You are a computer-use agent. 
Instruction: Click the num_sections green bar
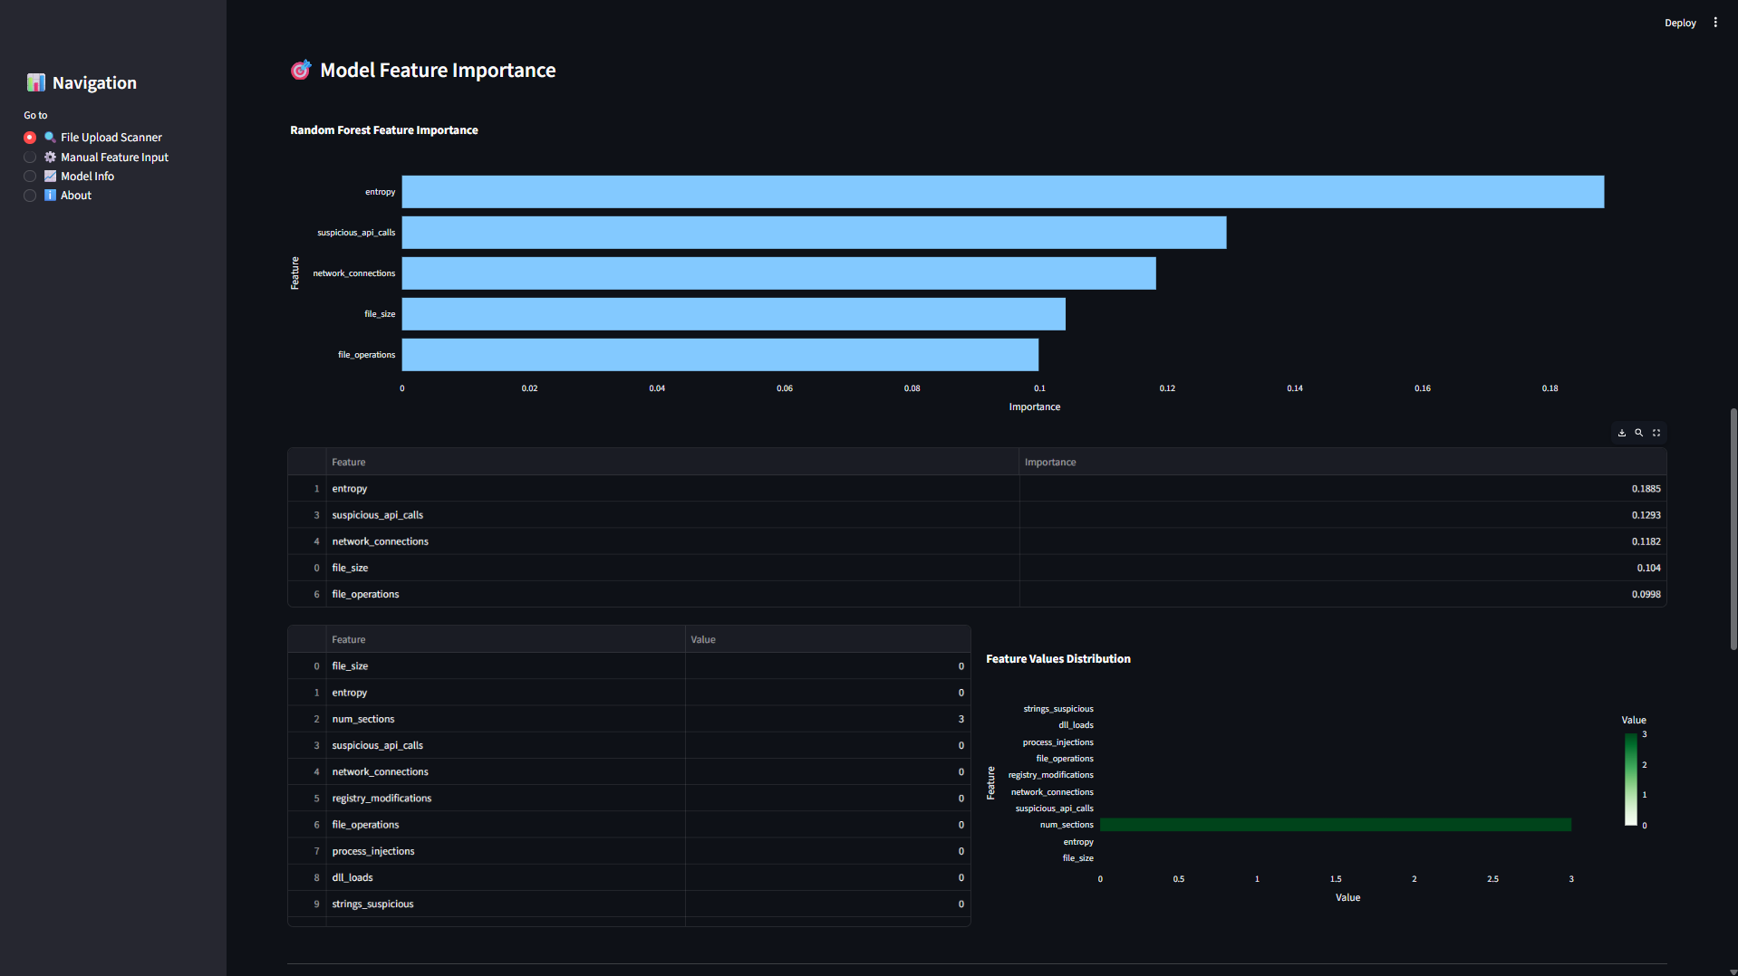(x=1336, y=825)
